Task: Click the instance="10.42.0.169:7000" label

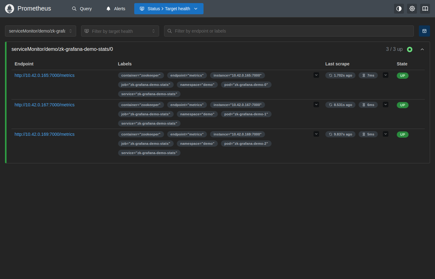Action: (237, 134)
